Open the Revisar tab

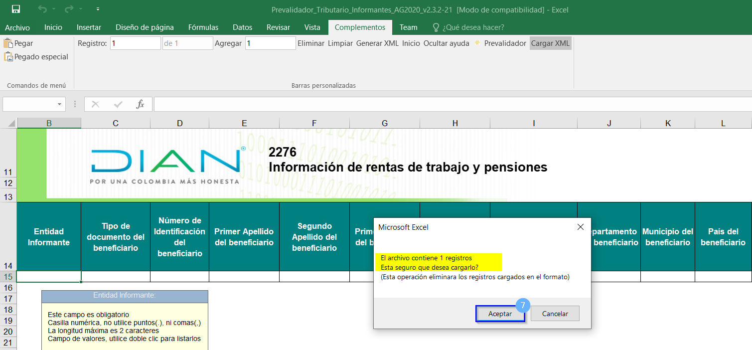click(x=278, y=27)
